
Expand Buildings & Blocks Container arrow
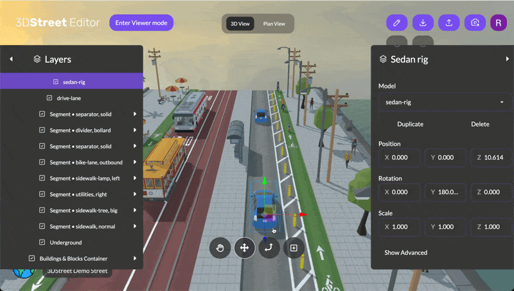[135, 258]
